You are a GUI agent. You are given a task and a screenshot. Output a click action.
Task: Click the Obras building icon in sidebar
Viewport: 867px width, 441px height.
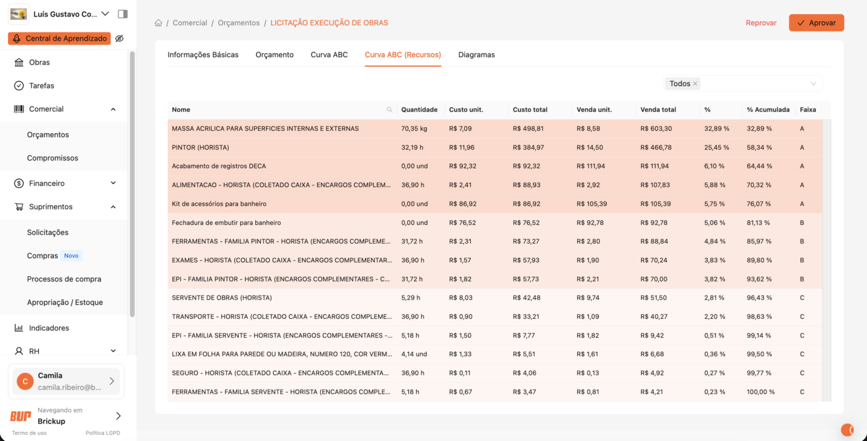[19, 63]
